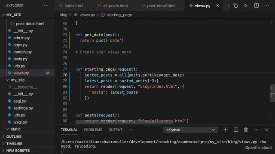The width and height of the screenshot is (275, 154).
Task: Open models.py from the explorer
Action: pyautogui.click(x=27, y=52)
